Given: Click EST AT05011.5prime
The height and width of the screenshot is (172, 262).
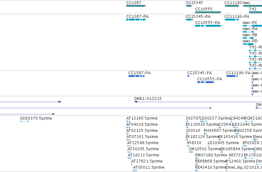Looking at the screenshot, I should pyautogui.click(x=148, y=167).
